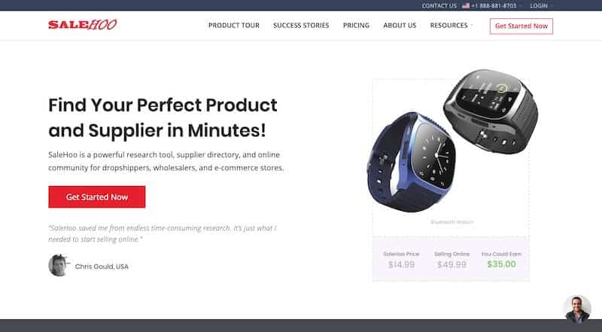Click the black smartwatch image
This screenshot has width=602, height=332.
point(491,111)
